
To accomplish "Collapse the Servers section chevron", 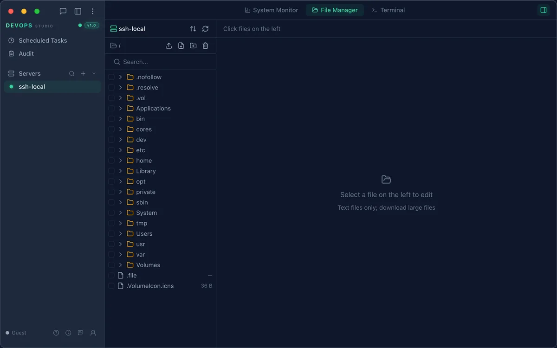I will tap(94, 73).
